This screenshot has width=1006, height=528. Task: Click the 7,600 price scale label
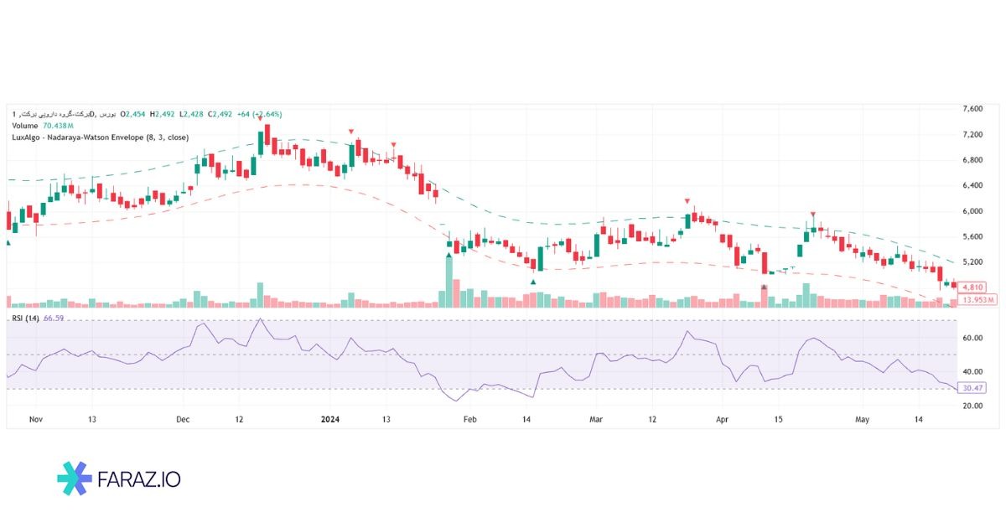(973, 109)
